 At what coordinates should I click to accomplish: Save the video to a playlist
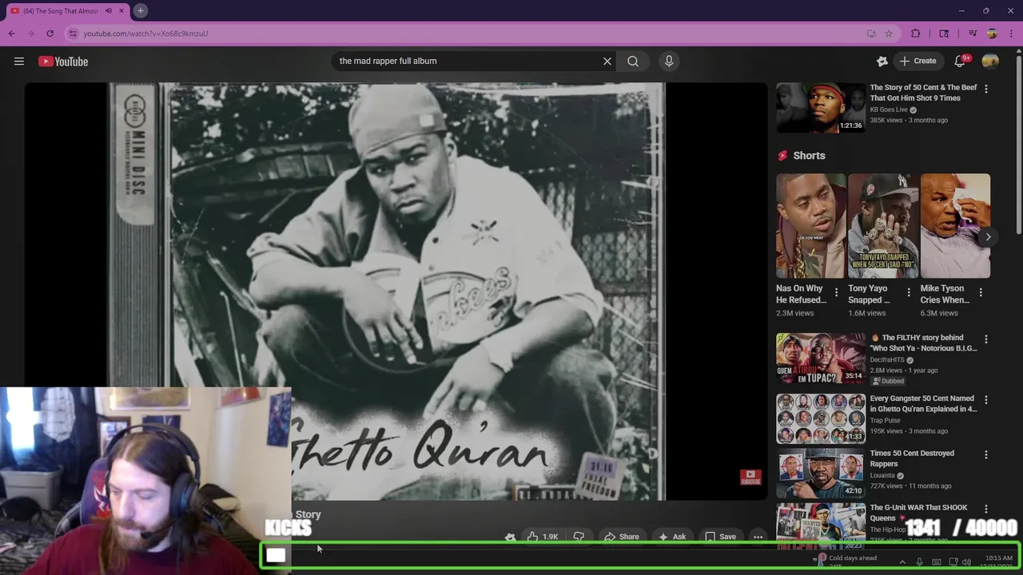click(x=720, y=537)
